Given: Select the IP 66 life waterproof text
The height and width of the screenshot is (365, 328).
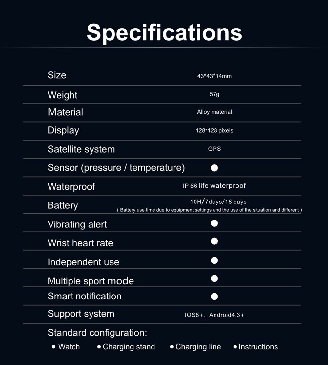Looking at the screenshot, I should click(x=214, y=186).
